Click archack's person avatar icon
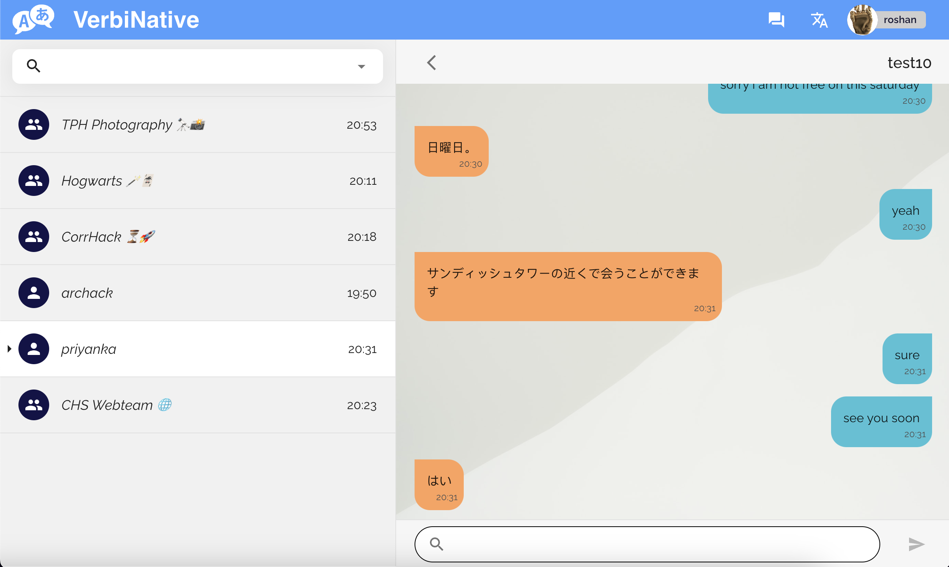 34,293
